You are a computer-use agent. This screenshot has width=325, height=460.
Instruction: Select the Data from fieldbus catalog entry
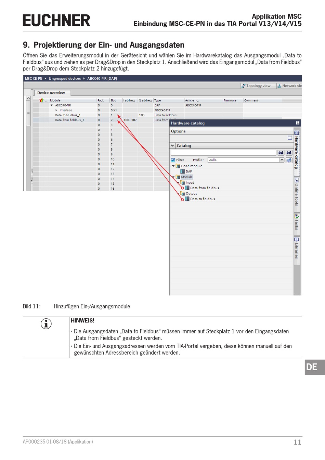[205, 188]
